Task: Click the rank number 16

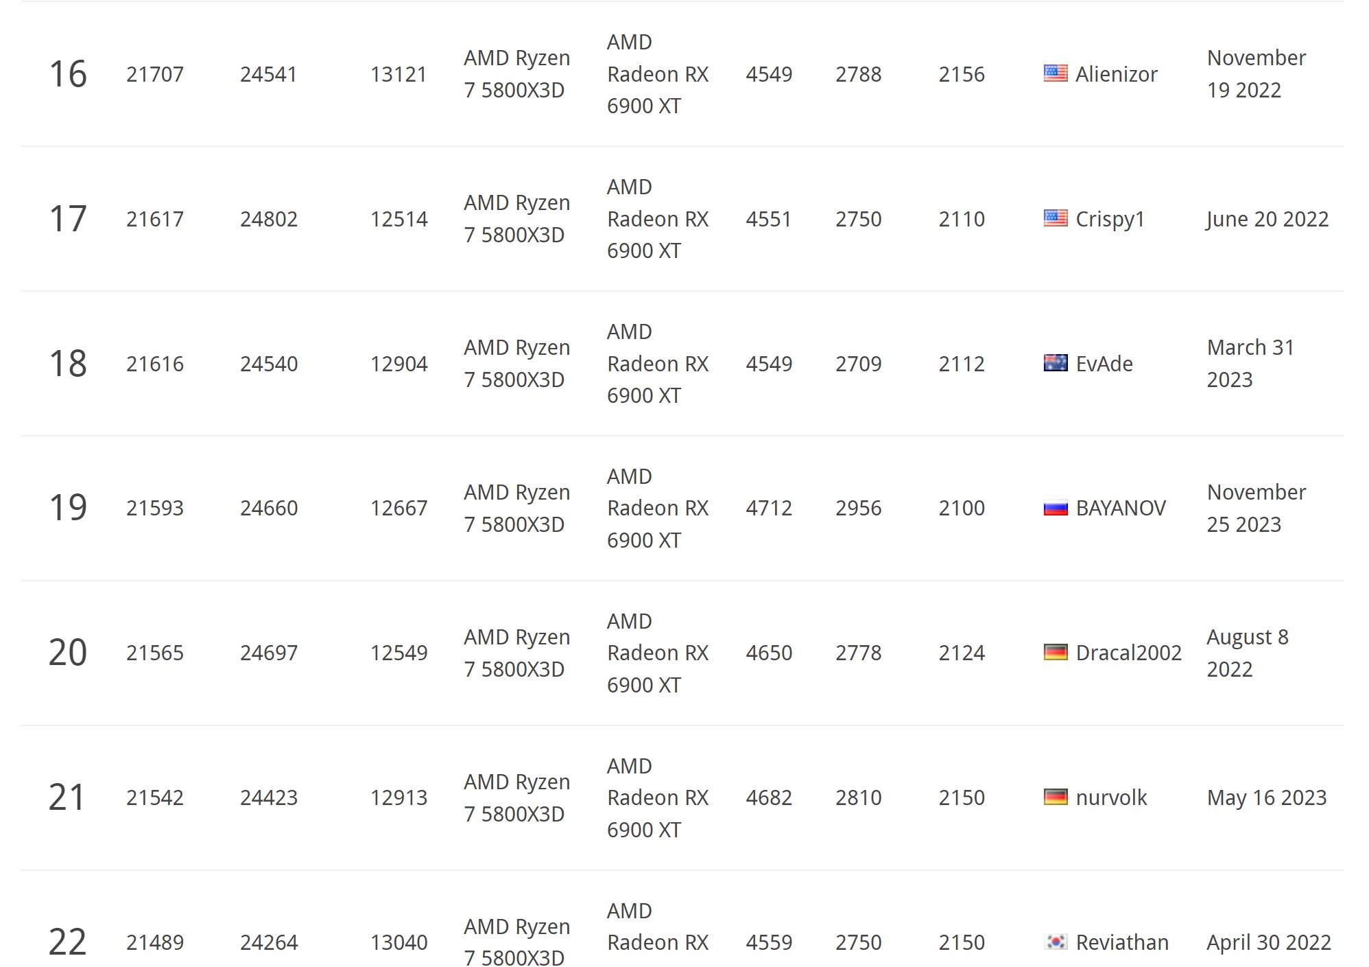Action: [x=68, y=74]
